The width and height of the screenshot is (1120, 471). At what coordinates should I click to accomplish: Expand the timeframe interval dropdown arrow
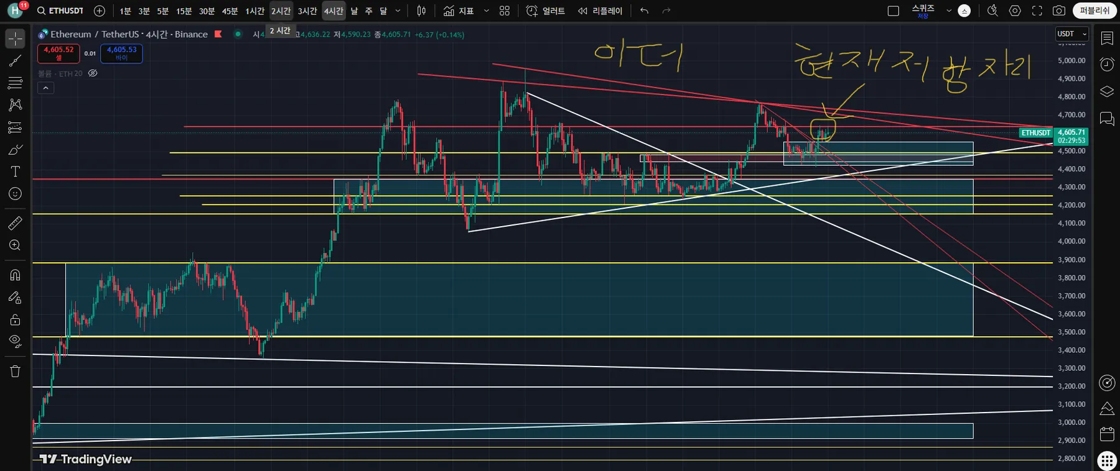[398, 11]
